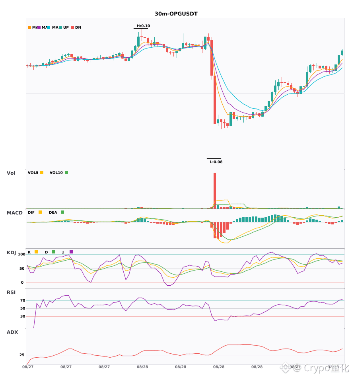352x378 pixels.
Task: Click the RSI panel label
Action: pos(11,292)
